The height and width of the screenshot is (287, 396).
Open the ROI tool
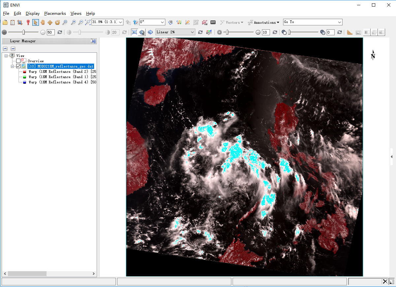point(204,22)
